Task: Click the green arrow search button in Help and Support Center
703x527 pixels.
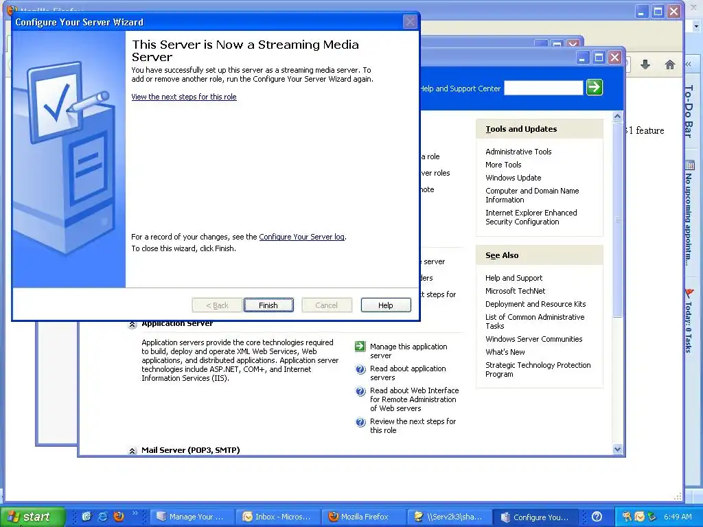Action: (595, 87)
